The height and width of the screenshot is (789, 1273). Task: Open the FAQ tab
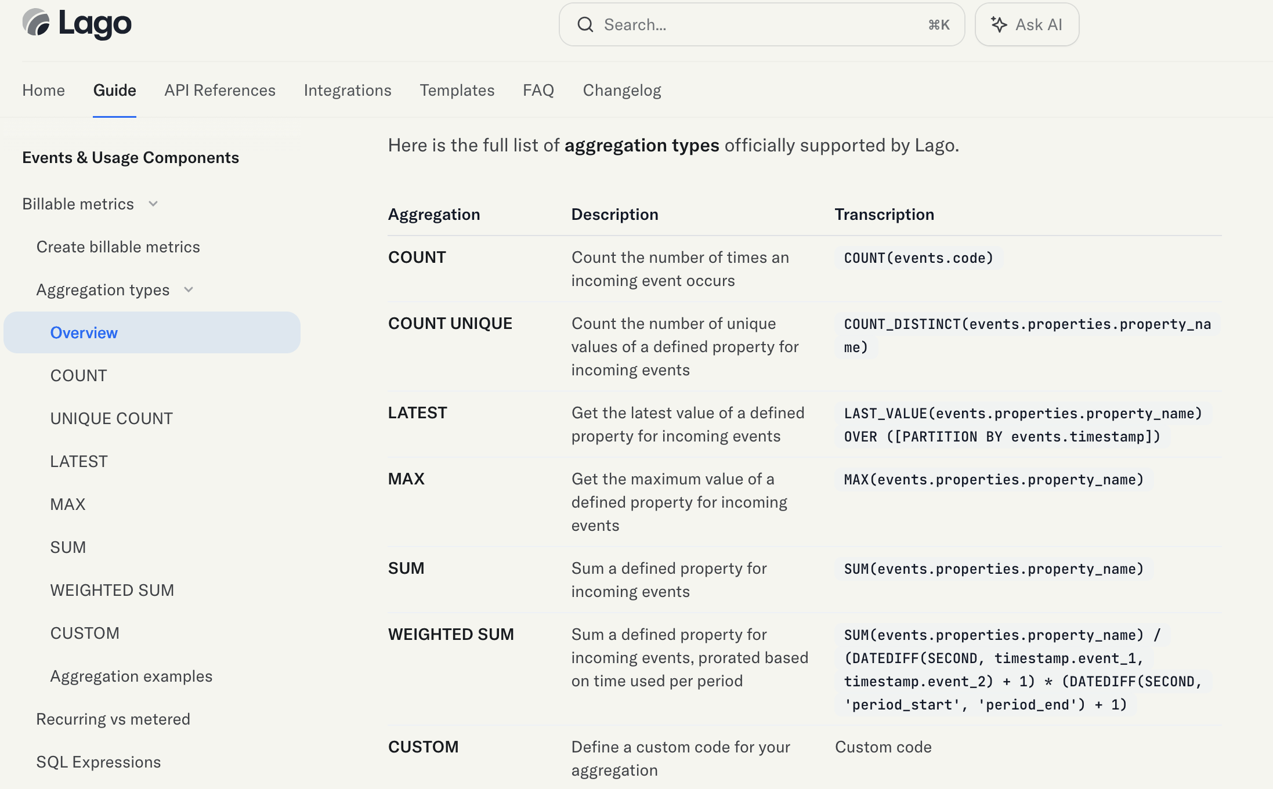pyautogui.click(x=538, y=90)
